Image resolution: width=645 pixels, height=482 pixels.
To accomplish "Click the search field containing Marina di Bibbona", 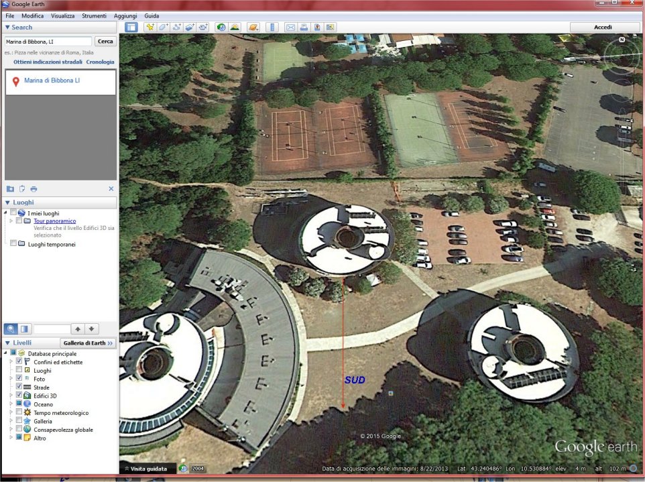I will [48, 42].
